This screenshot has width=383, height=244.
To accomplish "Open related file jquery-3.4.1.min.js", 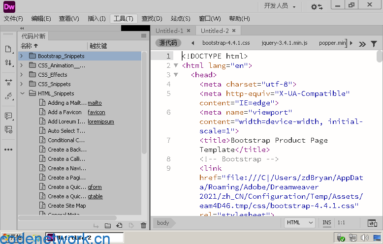I will 285,43.
